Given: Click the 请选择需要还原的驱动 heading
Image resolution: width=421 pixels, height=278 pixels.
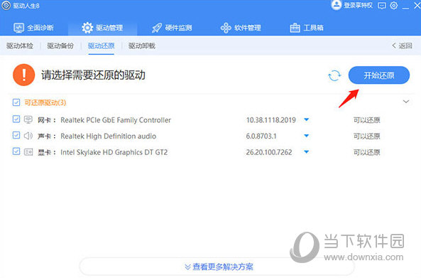Looking at the screenshot, I should point(93,75).
